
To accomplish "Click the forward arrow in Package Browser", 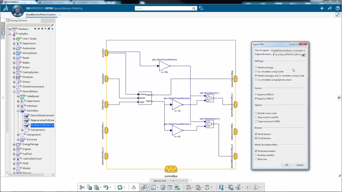I will 38,29.
